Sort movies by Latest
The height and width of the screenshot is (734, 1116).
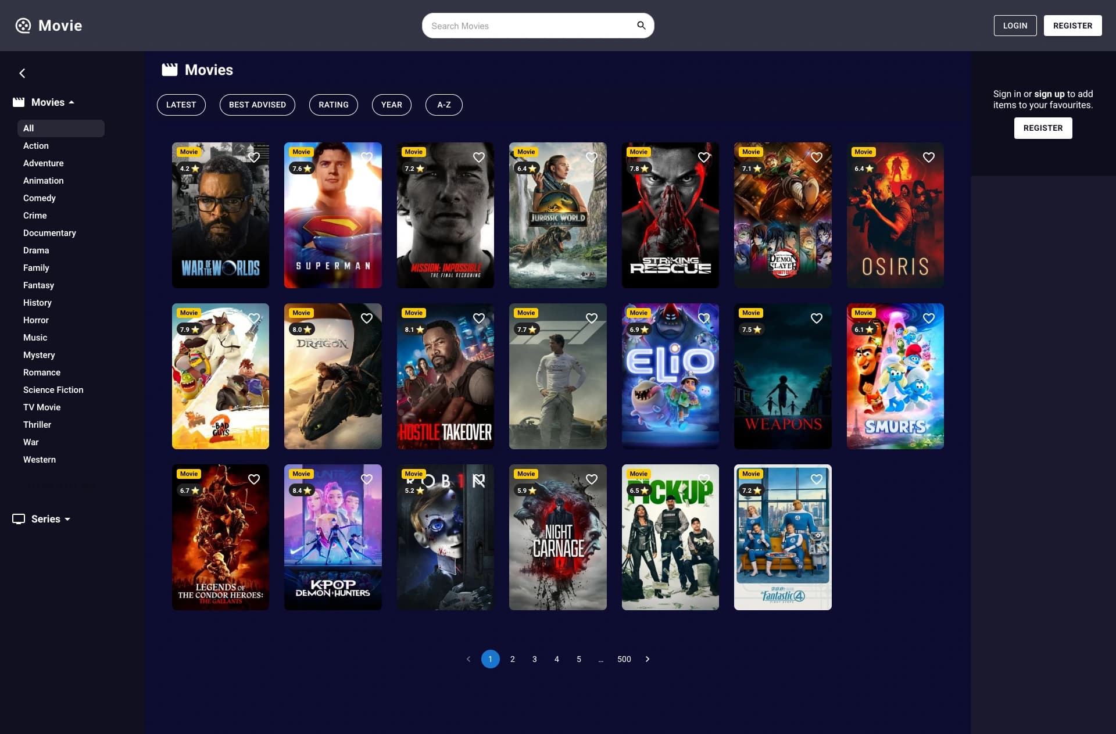(181, 105)
